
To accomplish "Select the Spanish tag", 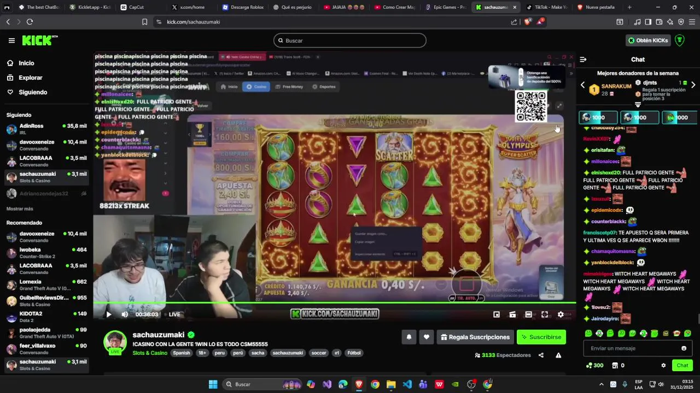I will tap(182, 353).
